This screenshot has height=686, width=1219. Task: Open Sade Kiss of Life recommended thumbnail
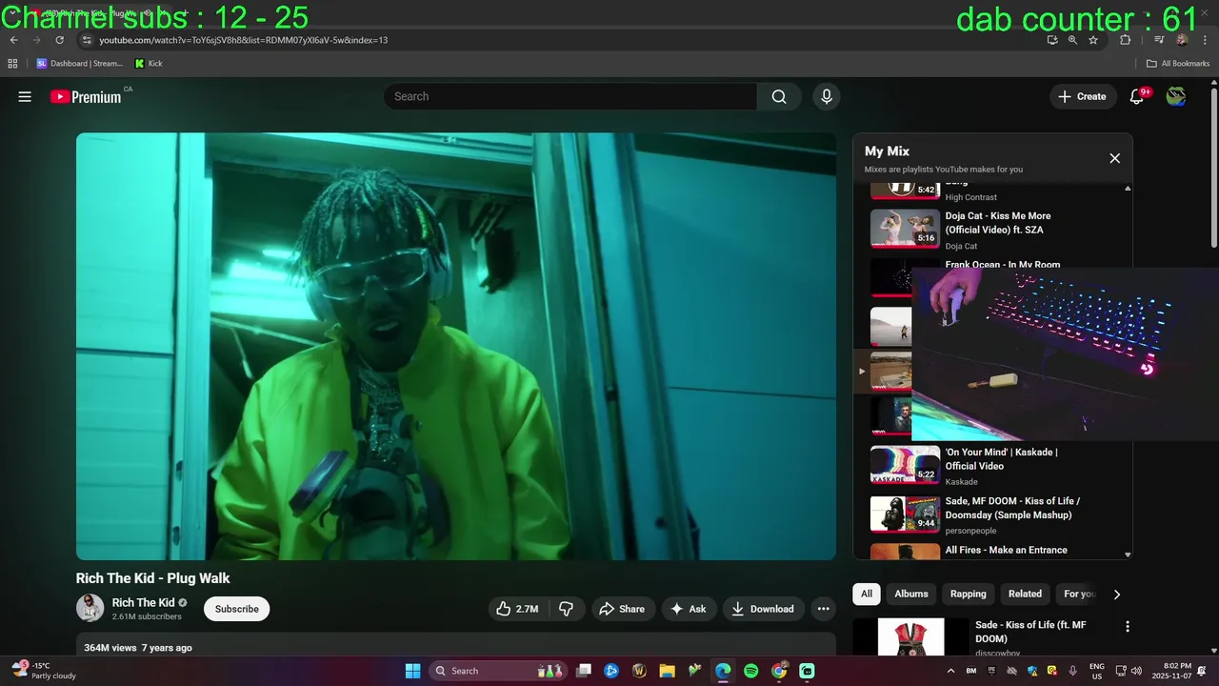(x=910, y=637)
